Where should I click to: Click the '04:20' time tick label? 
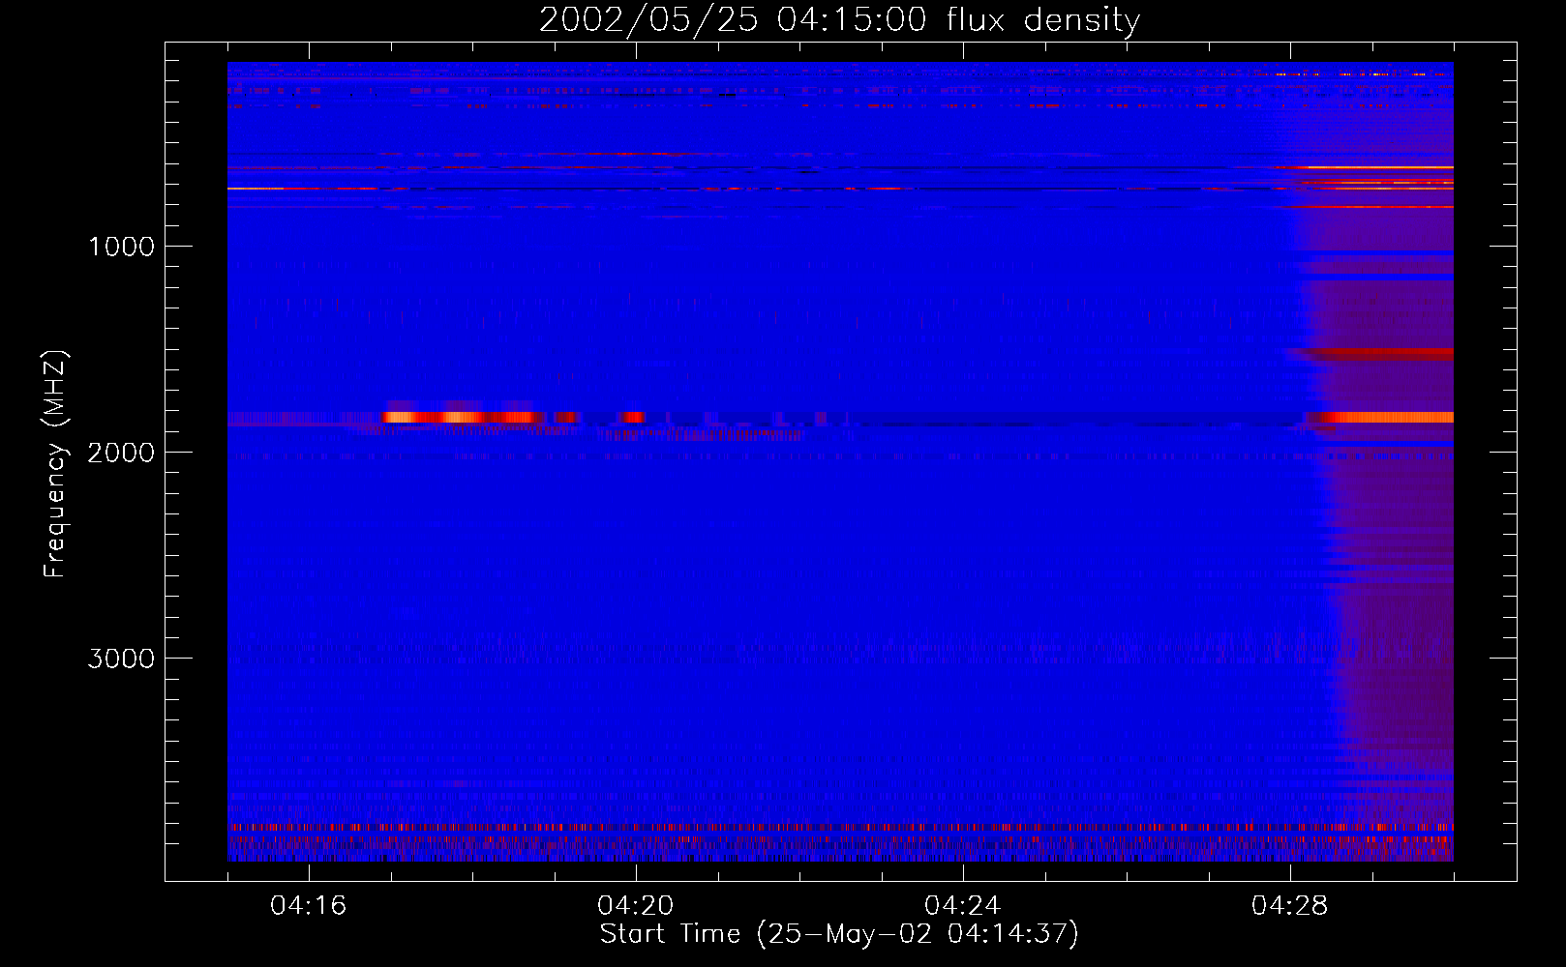pos(636,906)
